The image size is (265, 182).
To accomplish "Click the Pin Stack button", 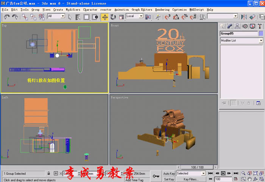I will 224,103.
